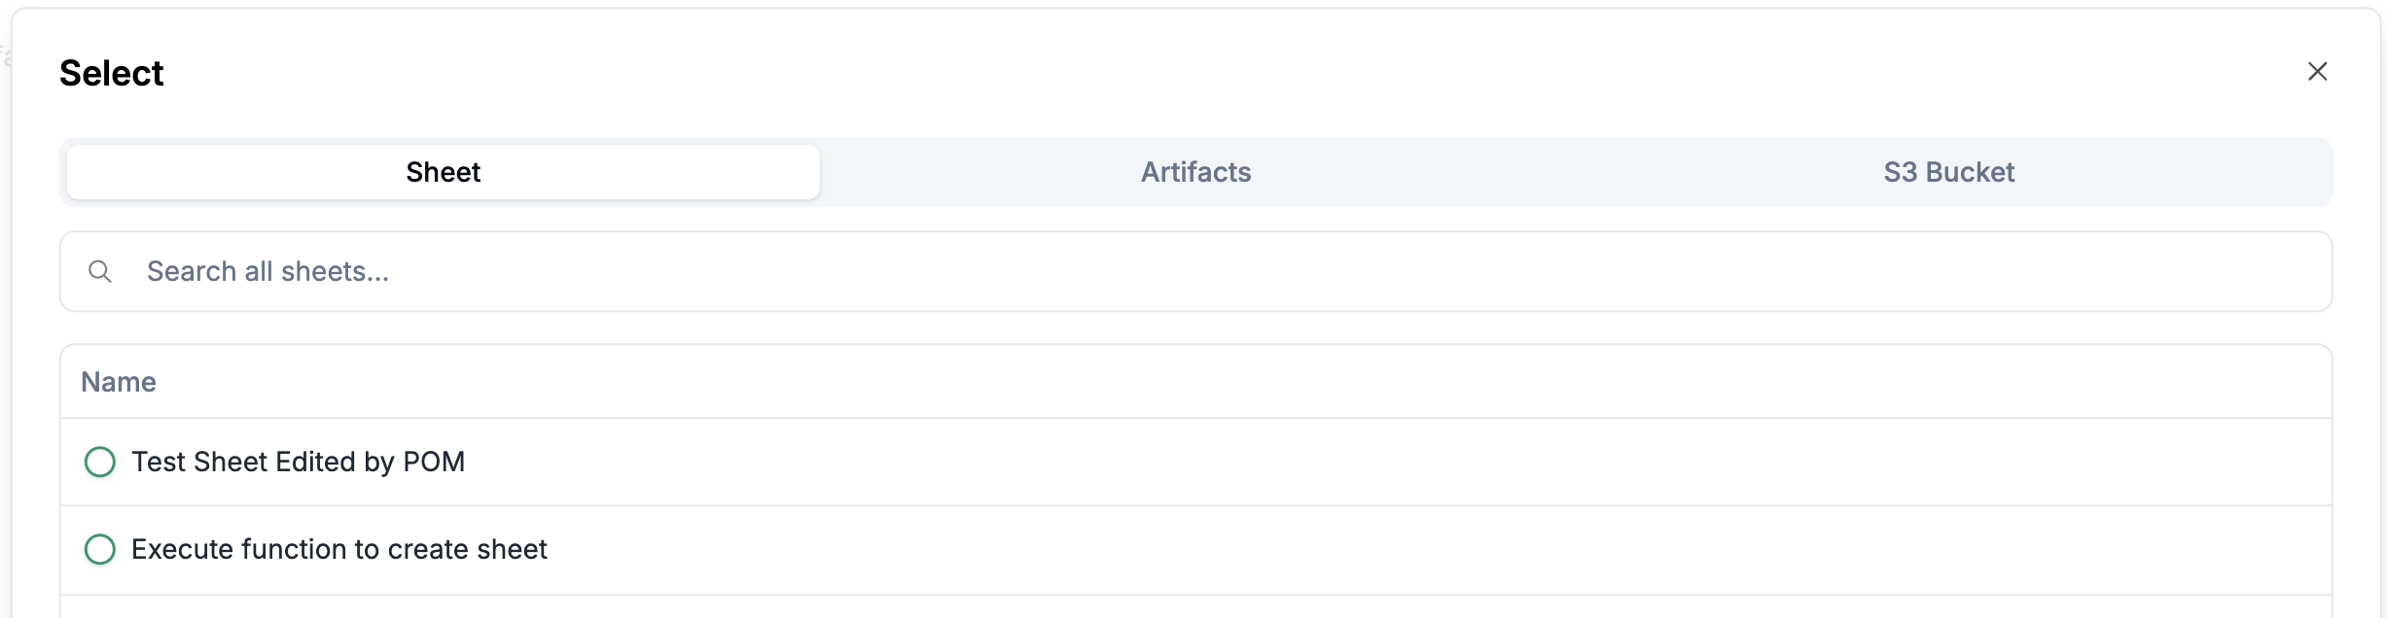Click the Test Sheet Edited by POM label

point(298,462)
